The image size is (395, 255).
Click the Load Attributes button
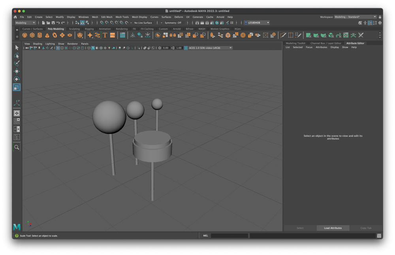click(333, 228)
